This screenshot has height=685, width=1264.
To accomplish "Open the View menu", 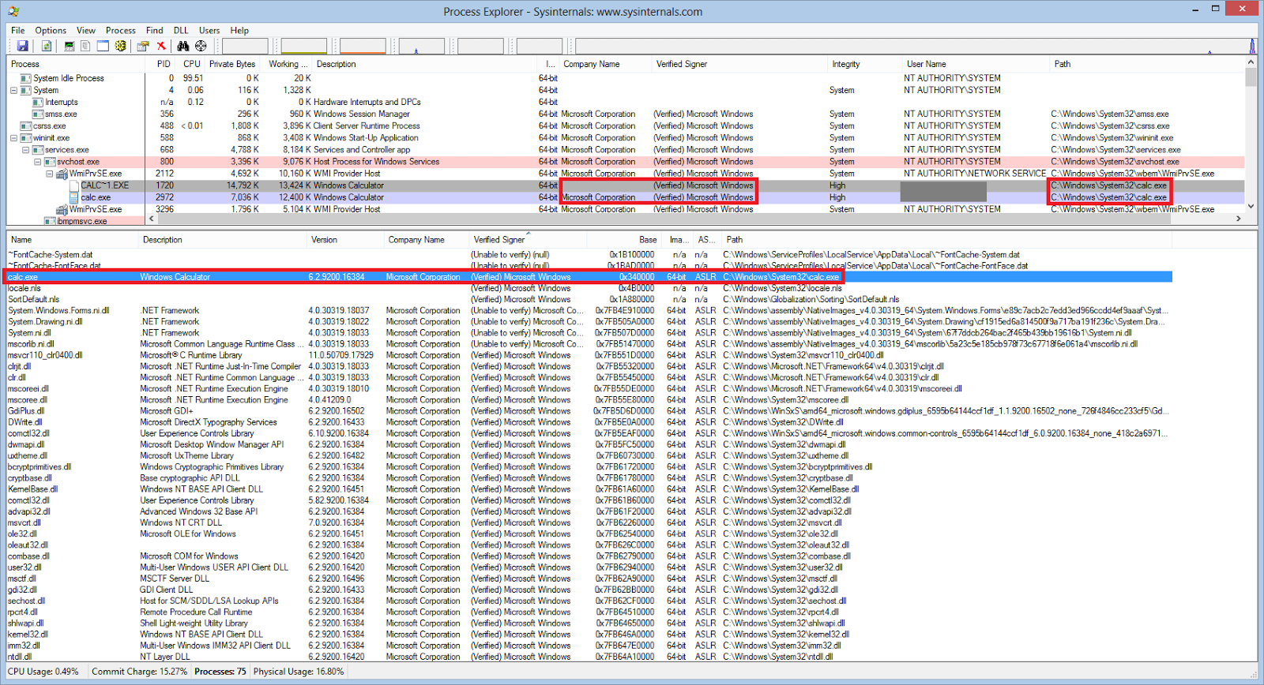I will (86, 30).
